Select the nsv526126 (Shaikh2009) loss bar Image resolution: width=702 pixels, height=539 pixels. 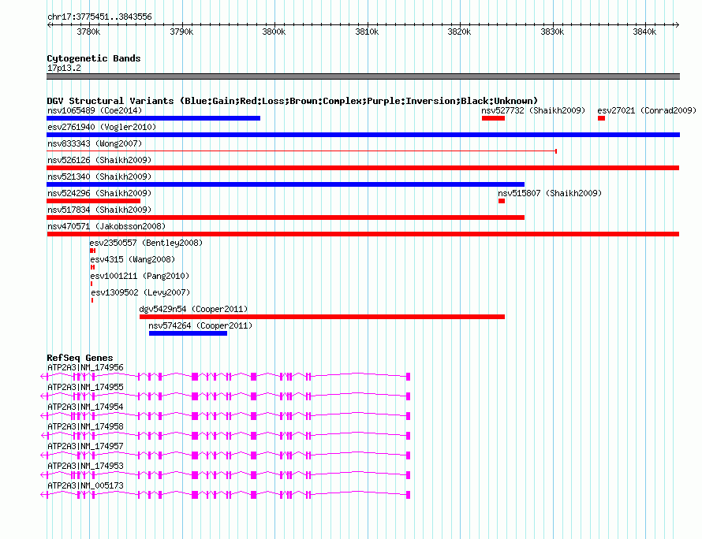point(363,168)
